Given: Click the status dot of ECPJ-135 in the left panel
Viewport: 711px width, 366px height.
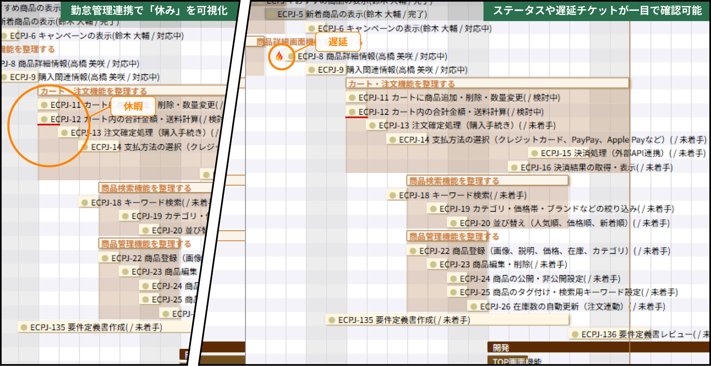Looking at the screenshot, I should tap(24, 327).
